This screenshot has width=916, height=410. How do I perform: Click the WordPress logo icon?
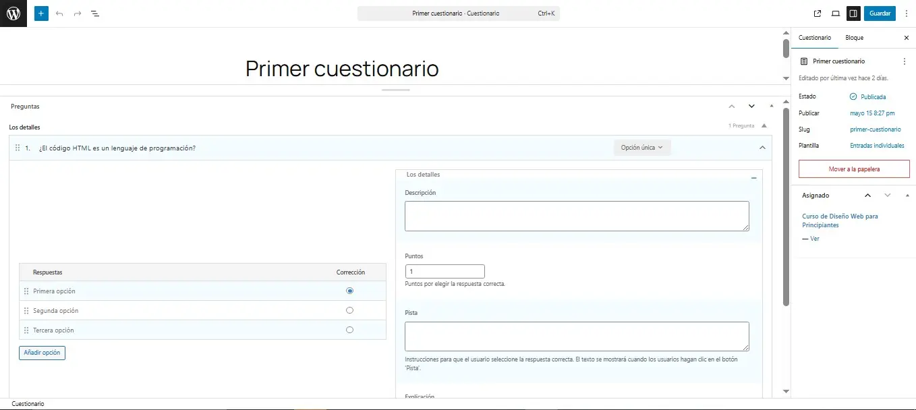point(13,13)
